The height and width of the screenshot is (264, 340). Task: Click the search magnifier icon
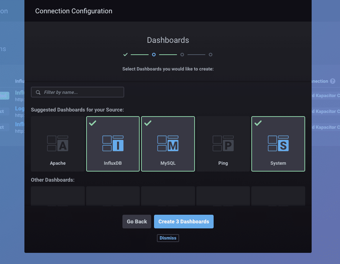[38, 92]
